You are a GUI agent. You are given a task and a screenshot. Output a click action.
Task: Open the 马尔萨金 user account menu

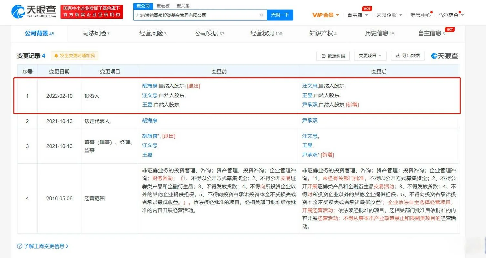pos(451,15)
